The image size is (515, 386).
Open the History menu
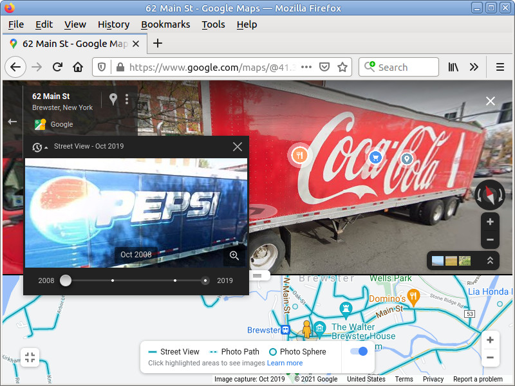coord(114,24)
